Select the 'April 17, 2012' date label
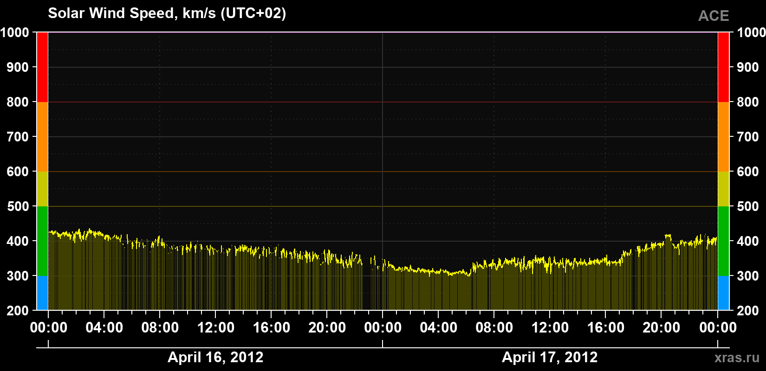Viewport: 766px width, 371px height. coord(550,357)
